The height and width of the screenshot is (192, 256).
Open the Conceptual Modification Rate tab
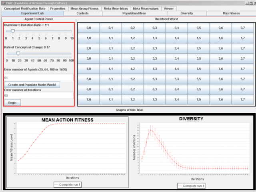(25, 8)
